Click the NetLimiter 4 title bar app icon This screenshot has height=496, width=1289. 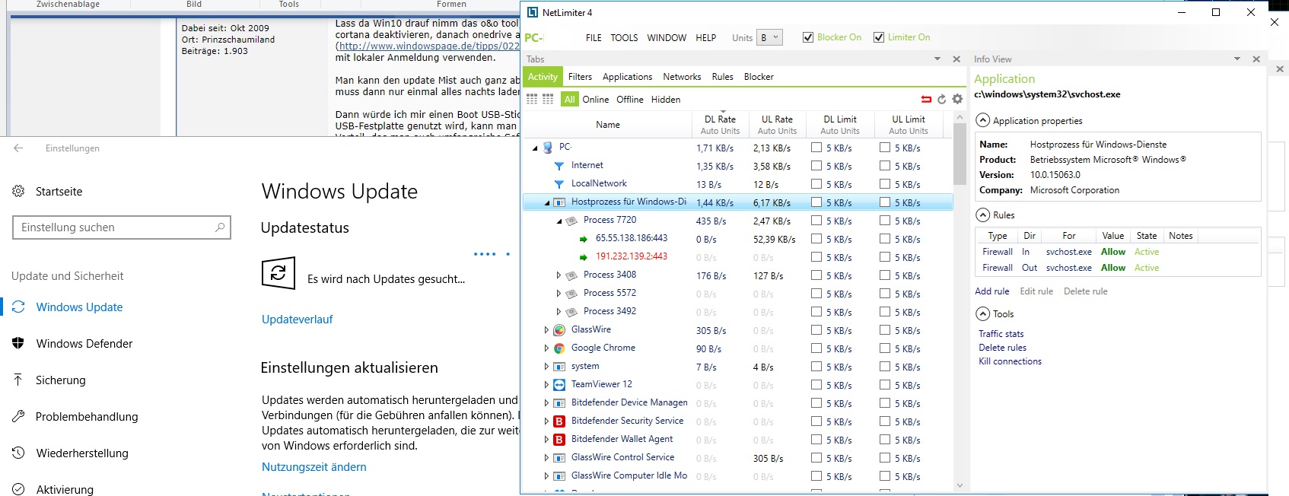tap(533, 12)
